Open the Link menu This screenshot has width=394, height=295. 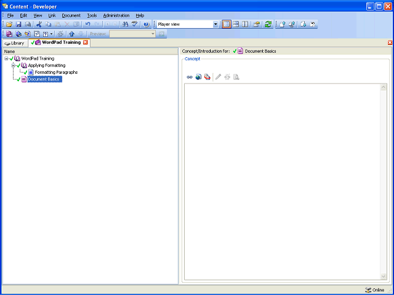coord(52,15)
